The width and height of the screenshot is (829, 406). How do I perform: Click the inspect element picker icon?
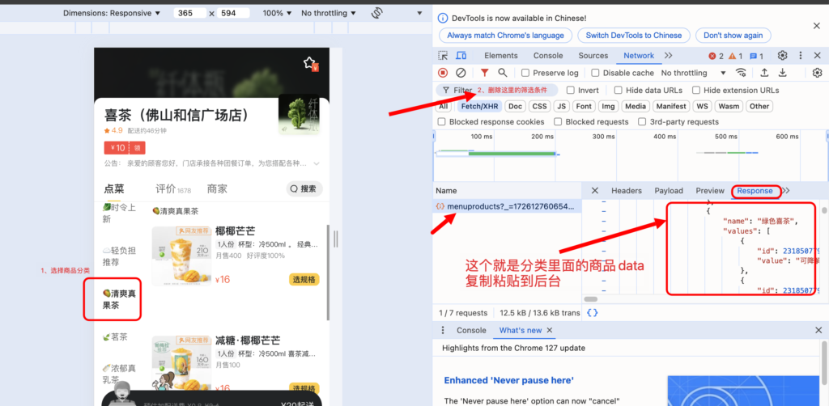[443, 56]
